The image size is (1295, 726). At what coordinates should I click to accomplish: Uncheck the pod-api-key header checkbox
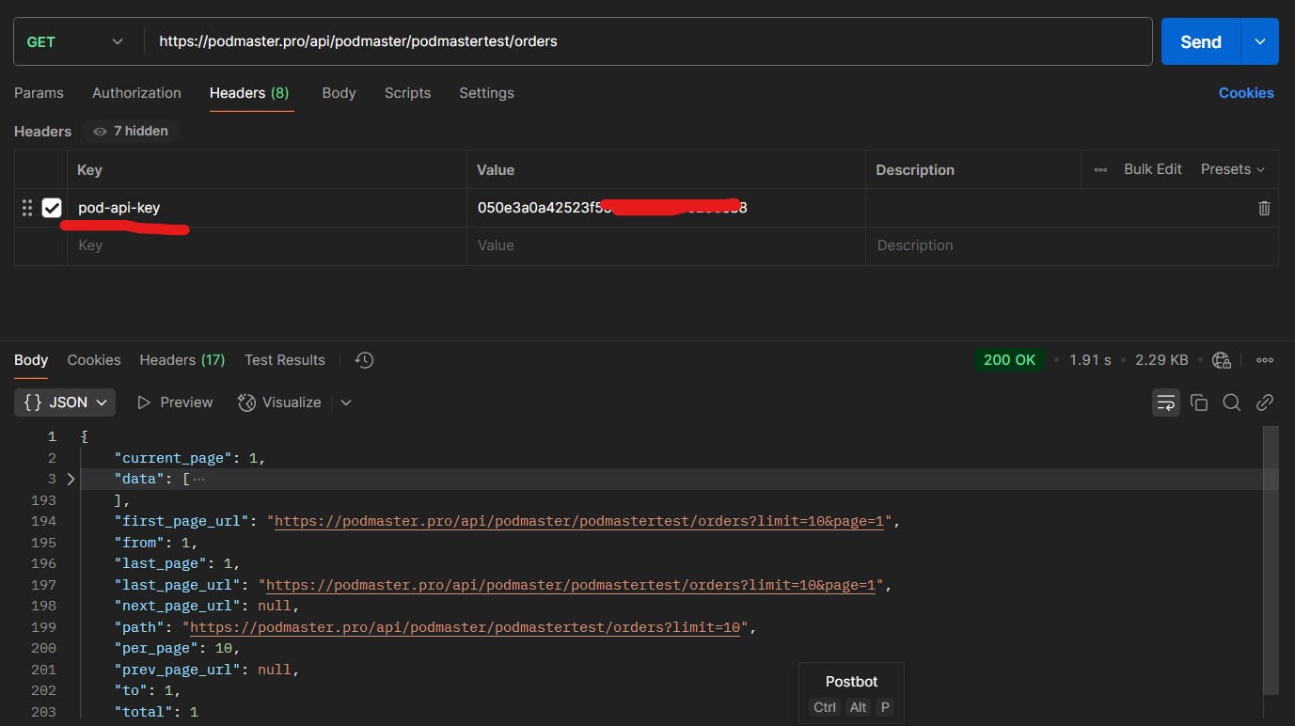tap(52, 208)
